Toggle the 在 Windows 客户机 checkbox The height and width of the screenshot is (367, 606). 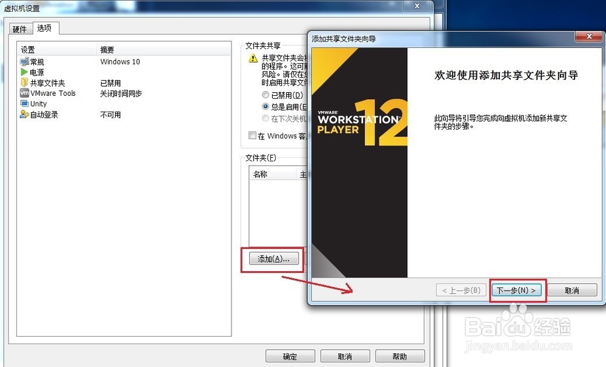click(x=253, y=135)
